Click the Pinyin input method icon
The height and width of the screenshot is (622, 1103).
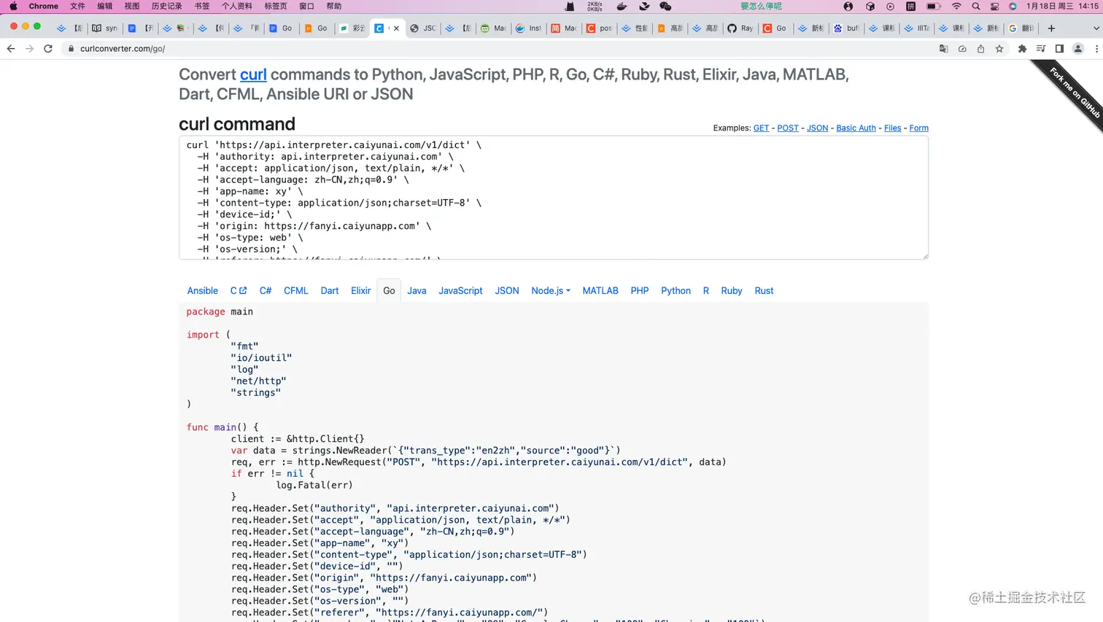pyautogui.click(x=910, y=7)
